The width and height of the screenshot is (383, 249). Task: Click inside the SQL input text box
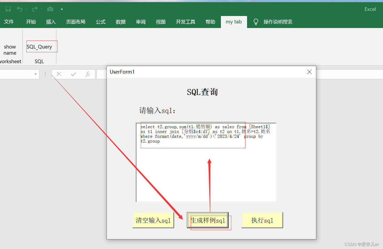(x=206, y=163)
